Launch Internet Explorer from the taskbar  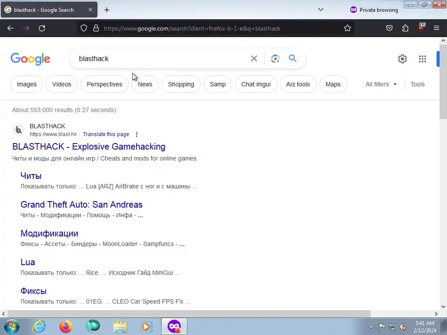point(39,326)
